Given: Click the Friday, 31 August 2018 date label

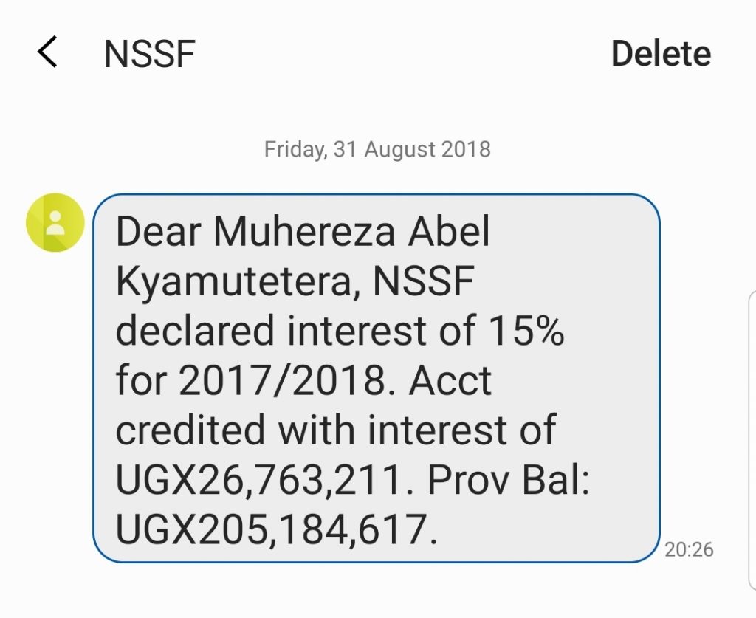Looking at the screenshot, I should click(x=377, y=149).
